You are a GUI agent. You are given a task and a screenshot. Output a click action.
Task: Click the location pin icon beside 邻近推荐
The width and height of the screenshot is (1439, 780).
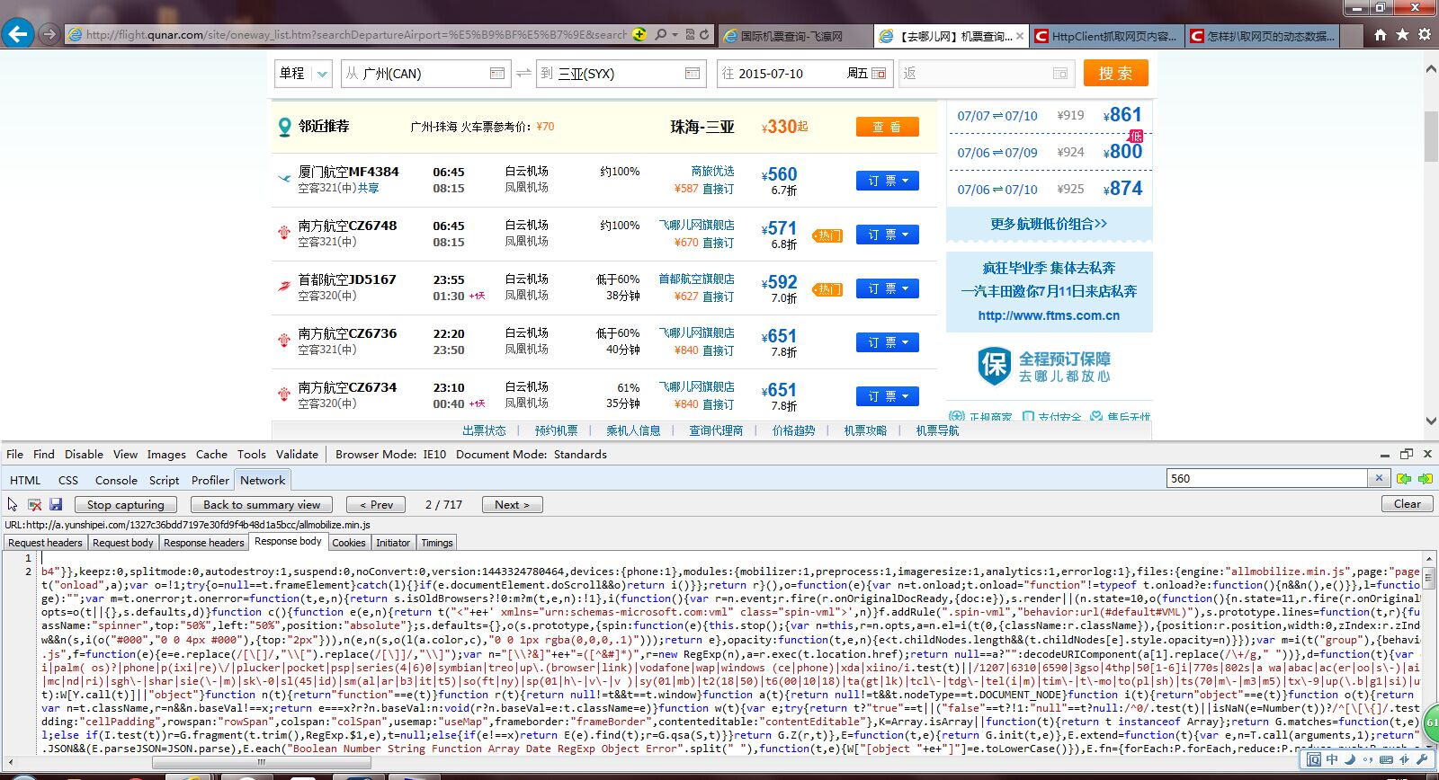[x=284, y=127]
